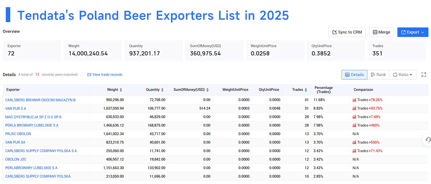Screen dimensions: 431x184
Task: Select the Weight total overview card
Action: 93,51
